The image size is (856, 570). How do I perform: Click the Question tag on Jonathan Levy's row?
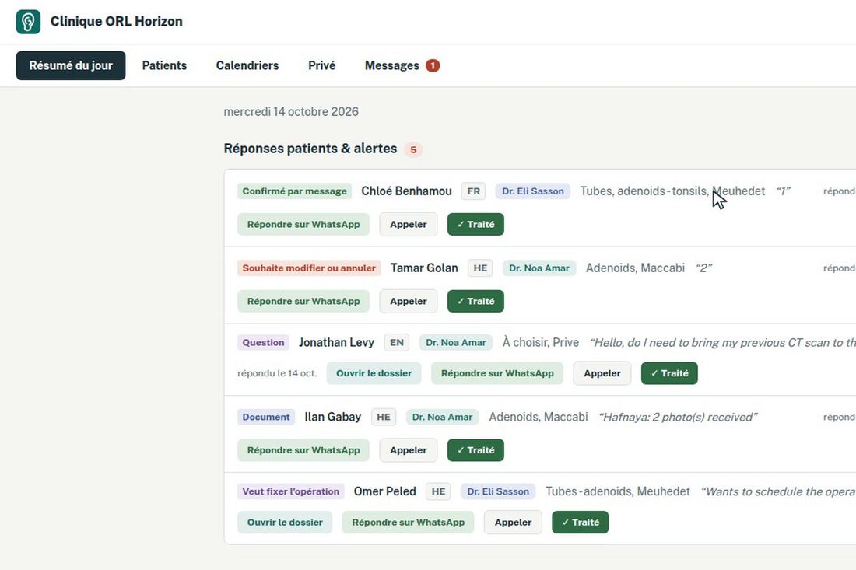[x=263, y=343]
